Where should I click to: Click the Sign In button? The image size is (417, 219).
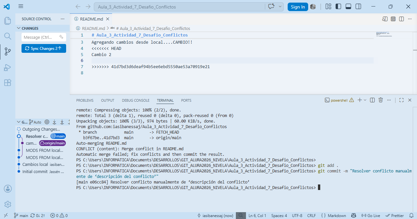point(298,7)
